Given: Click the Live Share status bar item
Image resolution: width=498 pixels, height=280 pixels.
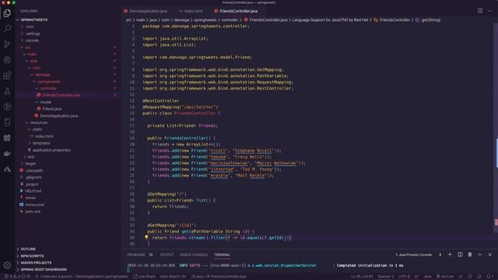Looking at the screenshot, I should click(144, 277).
